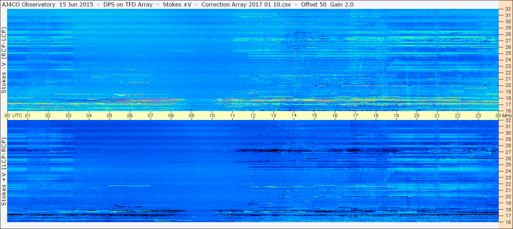Image resolution: width=513 pixels, height=229 pixels.
Task: Click the 23 hour time marker
Action: pos(478,116)
